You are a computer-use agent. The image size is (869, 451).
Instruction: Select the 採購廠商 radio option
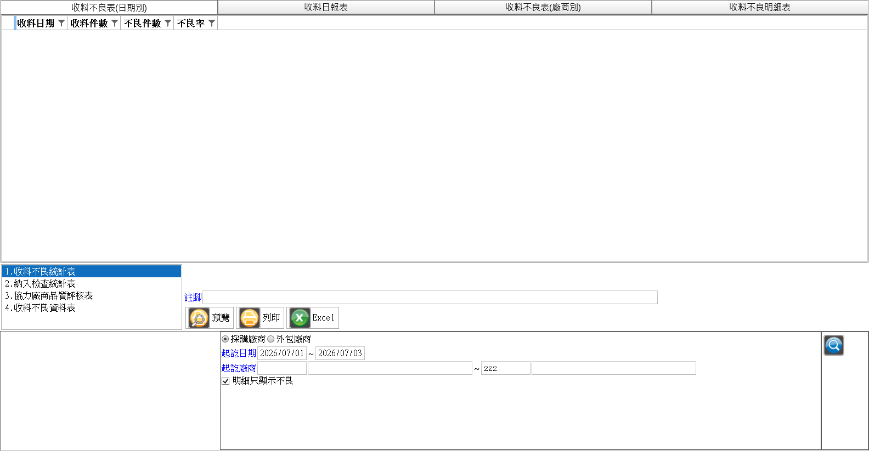[x=225, y=339]
